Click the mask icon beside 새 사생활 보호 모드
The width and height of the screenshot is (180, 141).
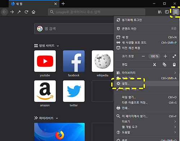pyautogui.click(x=118, y=43)
